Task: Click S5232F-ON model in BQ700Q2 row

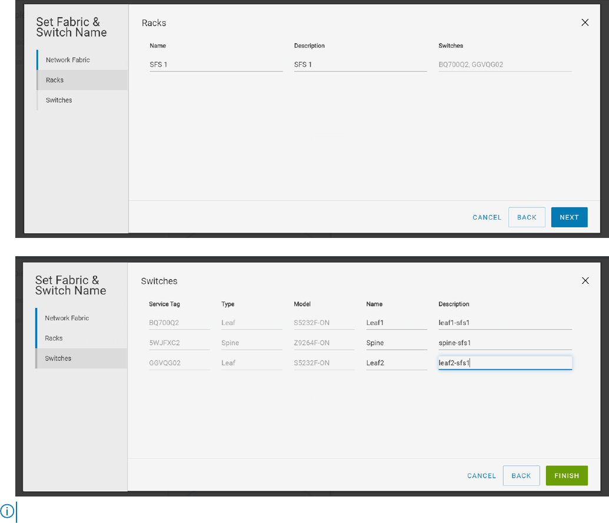Action: click(x=324, y=323)
